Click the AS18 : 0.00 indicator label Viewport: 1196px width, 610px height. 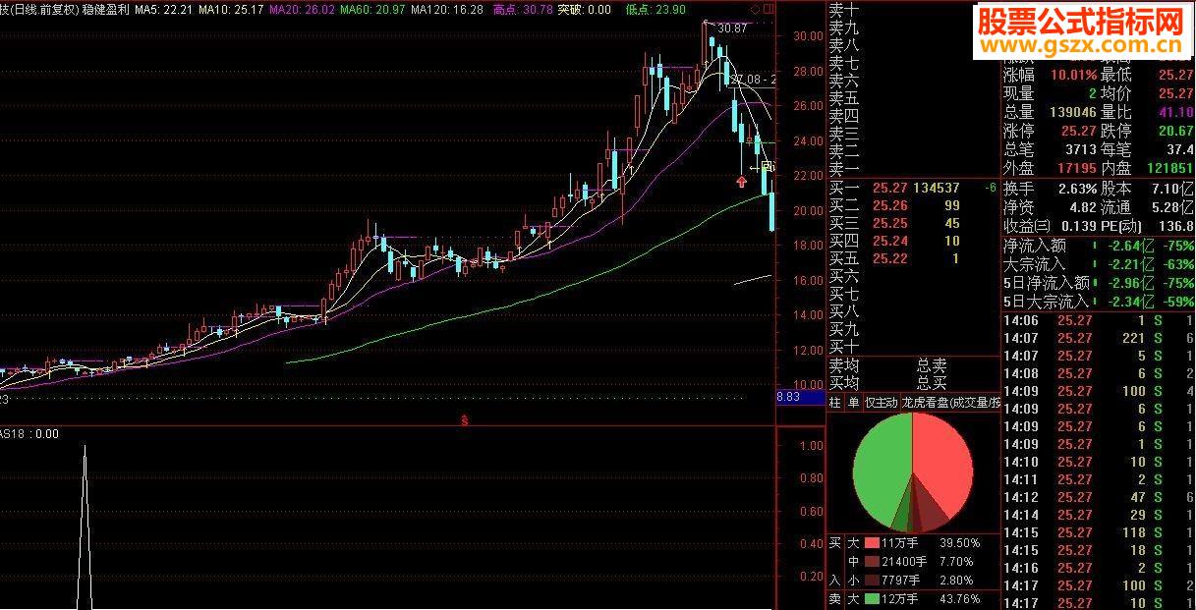tap(29, 433)
